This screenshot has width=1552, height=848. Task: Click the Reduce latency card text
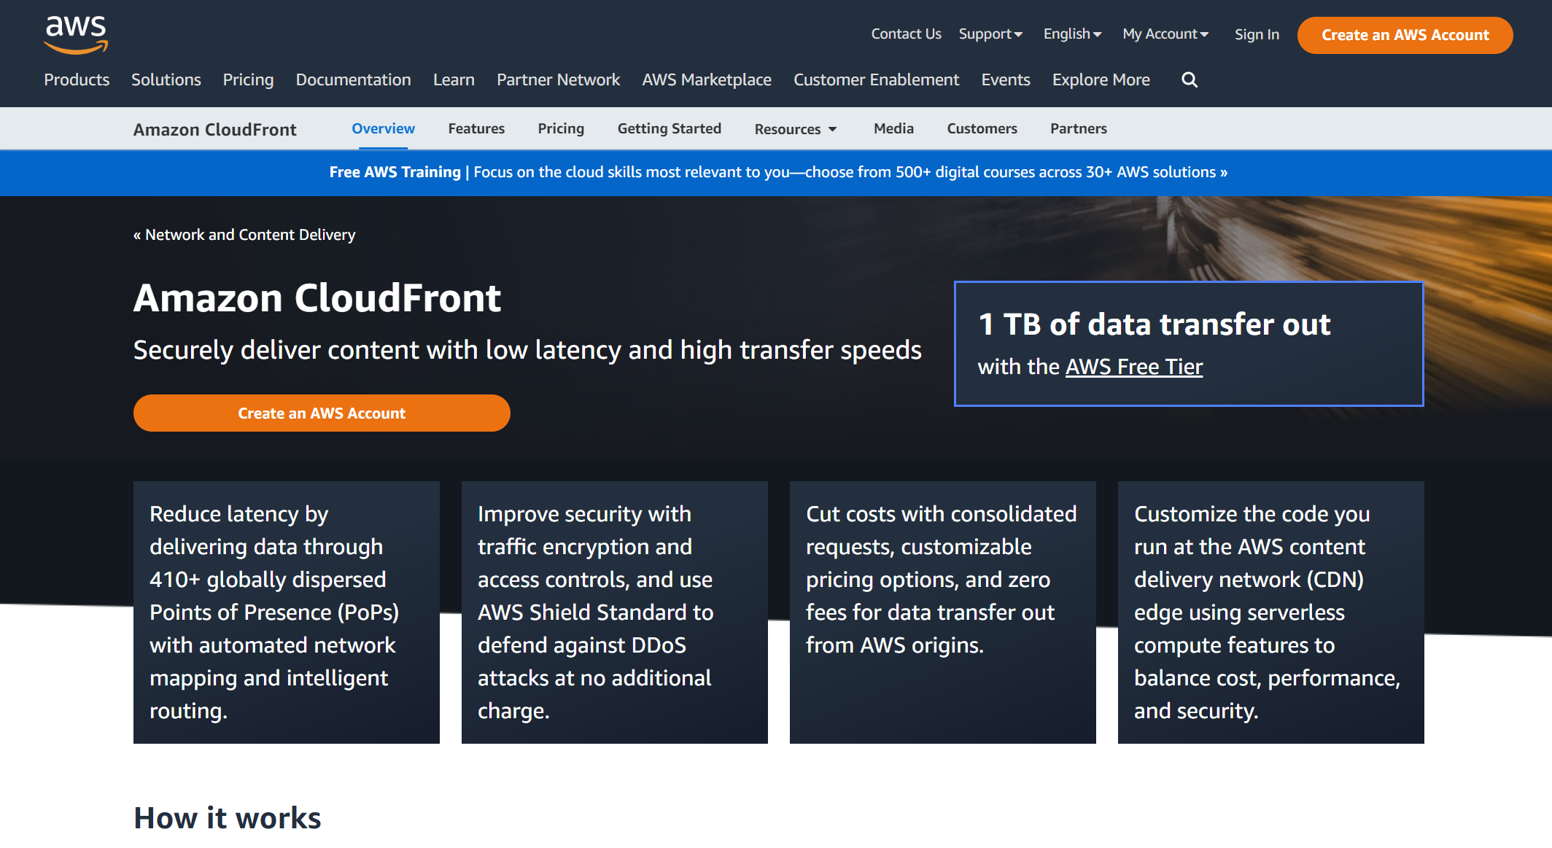(274, 612)
